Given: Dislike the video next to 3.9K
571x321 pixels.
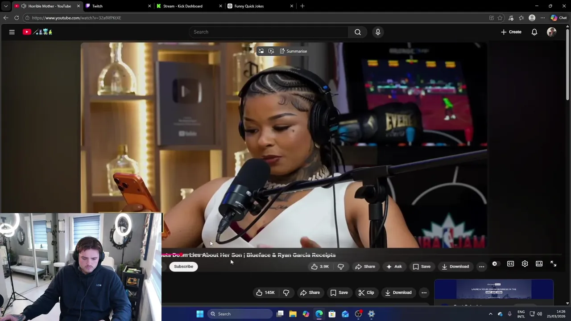Looking at the screenshot, I should [341, 267].
